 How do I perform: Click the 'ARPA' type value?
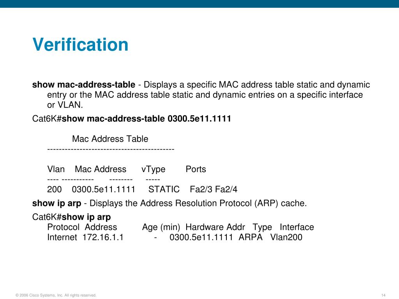click(251, 237)
